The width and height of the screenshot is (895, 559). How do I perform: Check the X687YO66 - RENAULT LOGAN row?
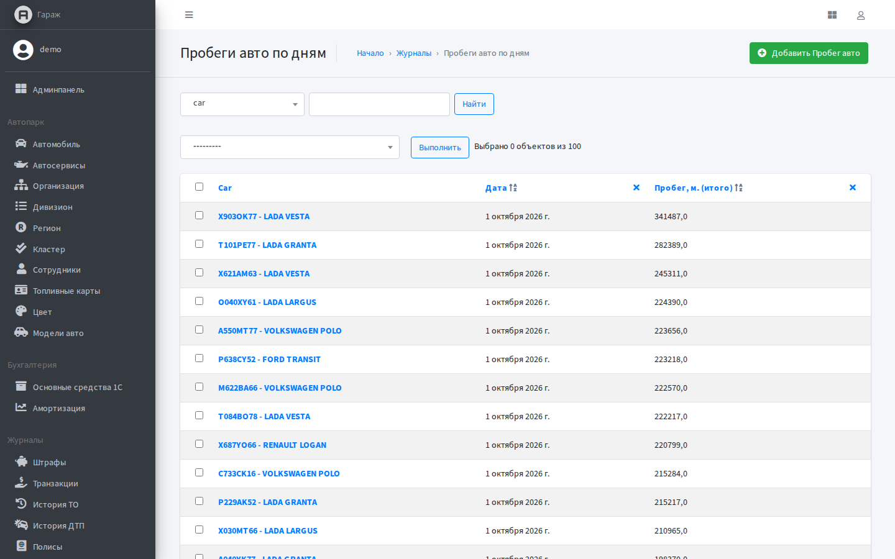pyautogui.click(x=199, y=443)
